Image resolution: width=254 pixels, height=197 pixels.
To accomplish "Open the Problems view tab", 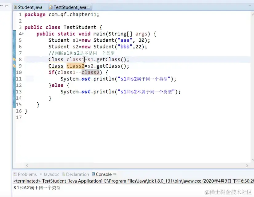I will pyautogui.click(x=25, y=174).
